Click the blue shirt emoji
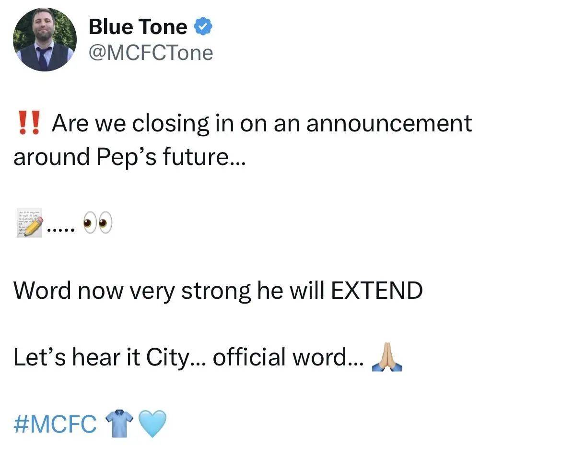 (119, 424)
